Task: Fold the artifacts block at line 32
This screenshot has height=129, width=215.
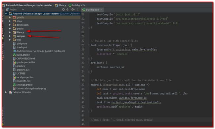Action: [89, 63]
